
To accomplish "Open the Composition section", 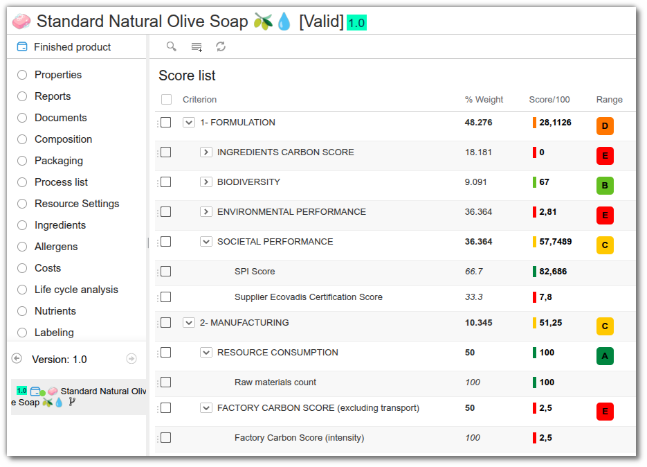I will tap(63, 139).
